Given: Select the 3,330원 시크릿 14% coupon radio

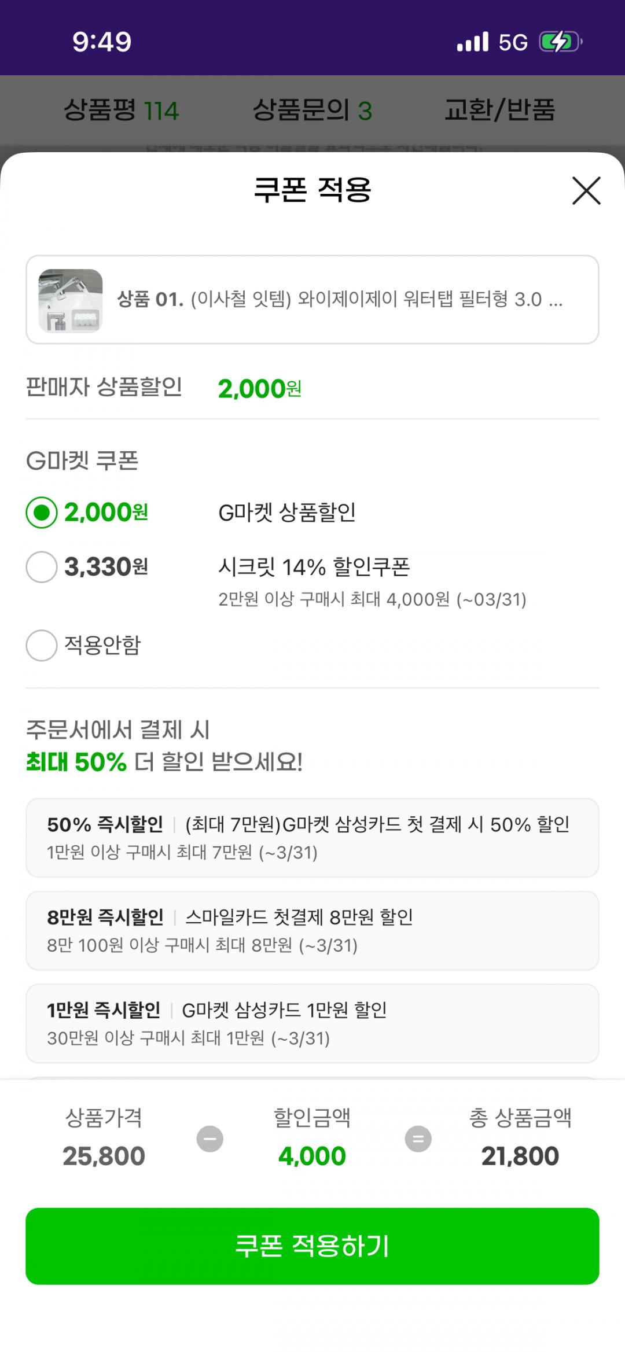Looking at the screenshot, I should (42, 567).
